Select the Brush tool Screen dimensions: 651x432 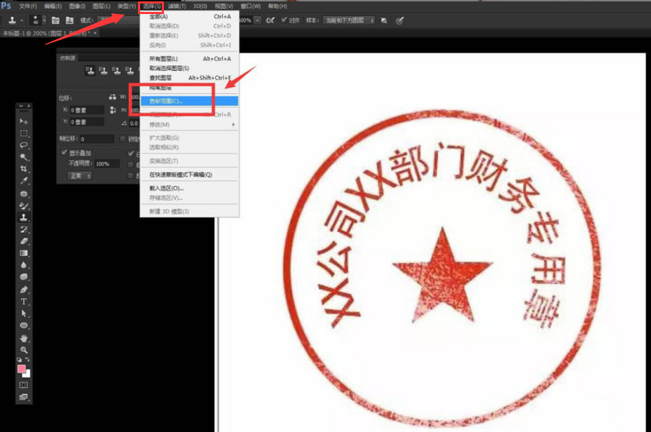click(24, 205)
